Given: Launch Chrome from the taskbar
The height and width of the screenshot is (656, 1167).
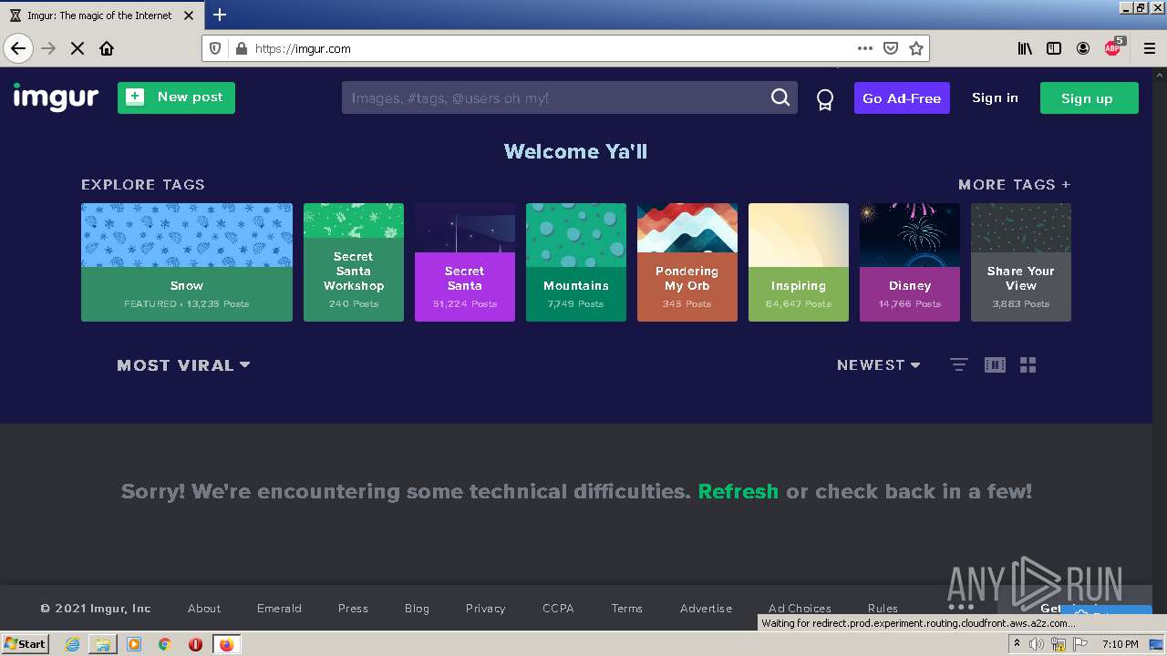Looking at the screenshot, I should coord(164,644).
